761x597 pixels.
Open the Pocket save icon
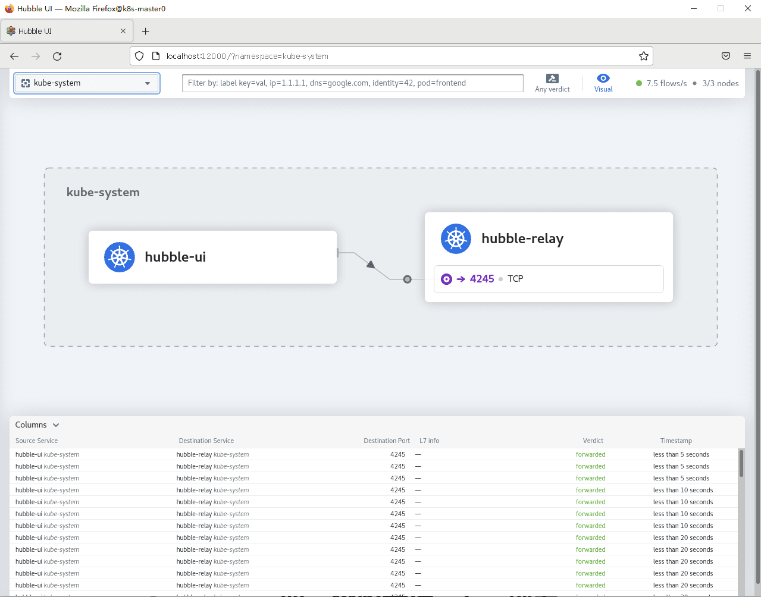coord(726,56)
